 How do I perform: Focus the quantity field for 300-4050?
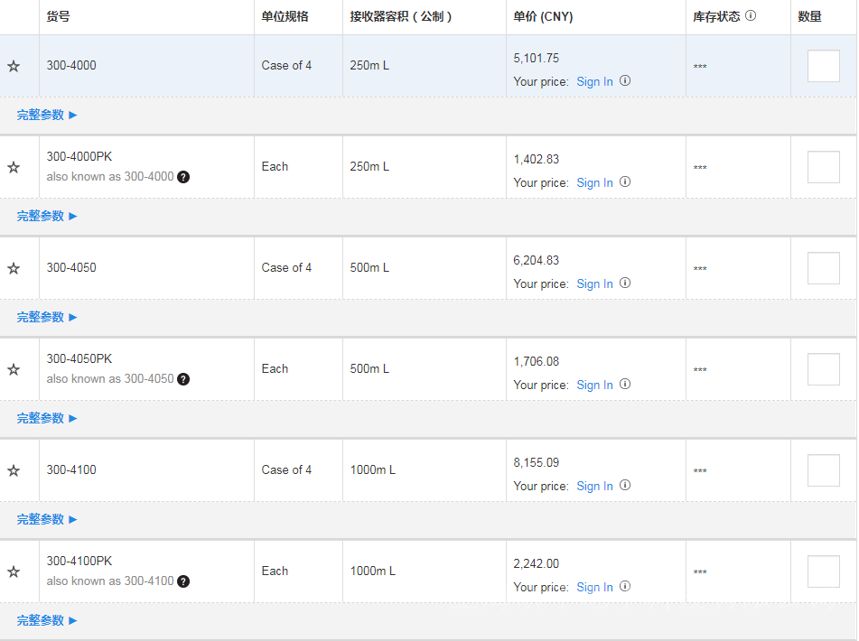click(x=823, y=268)
